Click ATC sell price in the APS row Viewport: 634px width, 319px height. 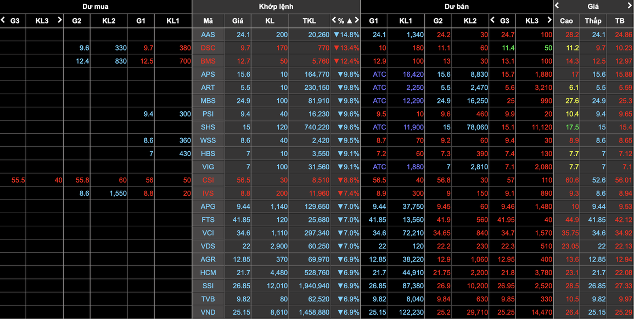(379, 75)
